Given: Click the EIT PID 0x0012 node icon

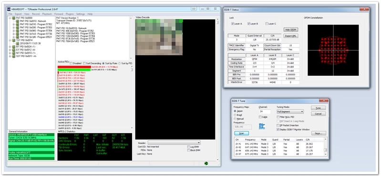Looking at the screenshot, I should (14, 49).
